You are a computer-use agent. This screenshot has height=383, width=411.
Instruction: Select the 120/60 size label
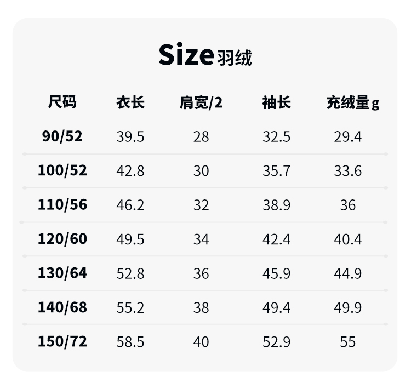[62, 239]
